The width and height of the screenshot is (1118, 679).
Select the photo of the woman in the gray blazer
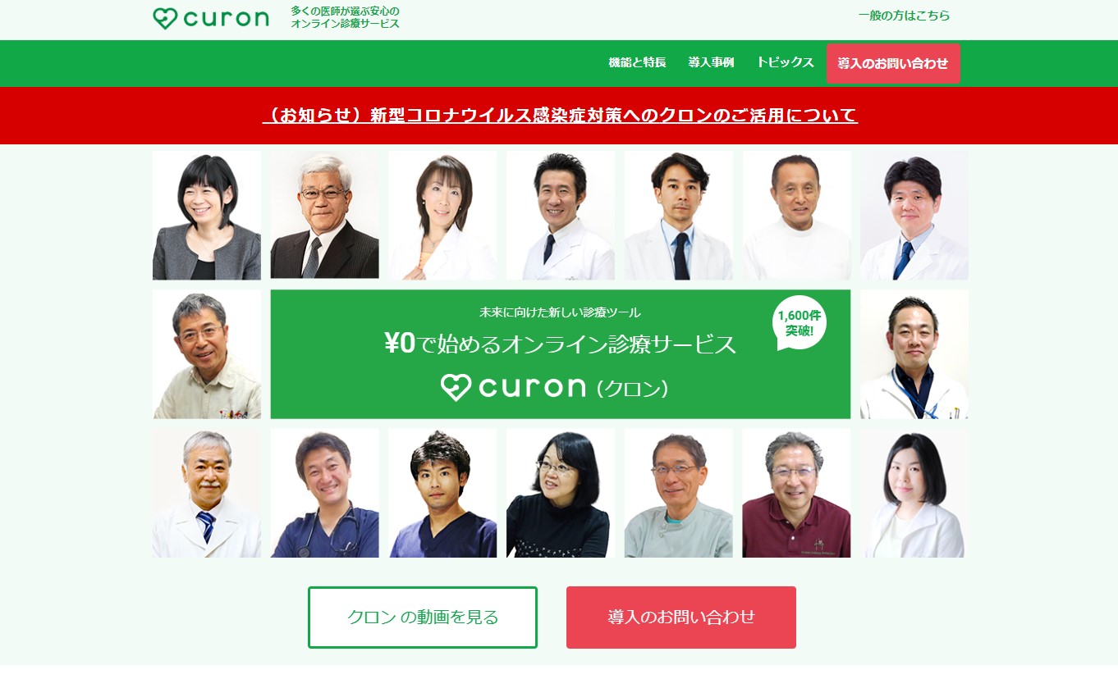pos(207,216)
